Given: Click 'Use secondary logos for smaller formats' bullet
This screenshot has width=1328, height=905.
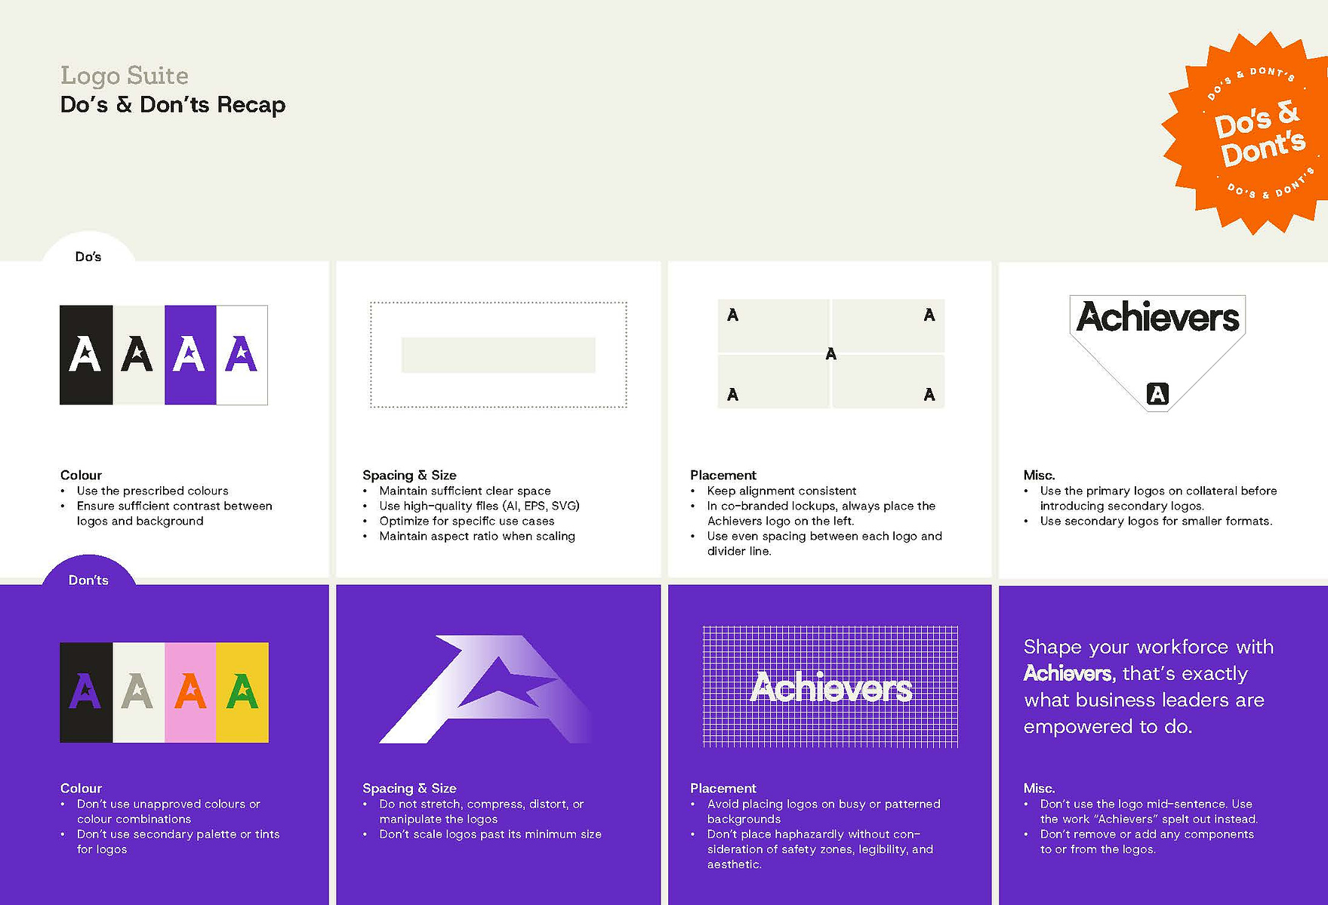Looking at the screenshot, I should 1156,521.
